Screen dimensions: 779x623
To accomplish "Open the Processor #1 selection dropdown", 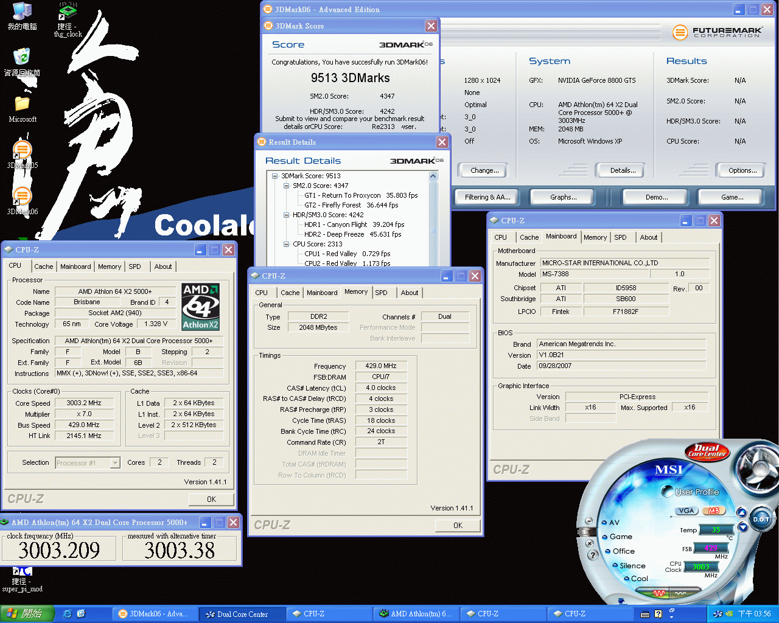I will (x=115, y=463).
